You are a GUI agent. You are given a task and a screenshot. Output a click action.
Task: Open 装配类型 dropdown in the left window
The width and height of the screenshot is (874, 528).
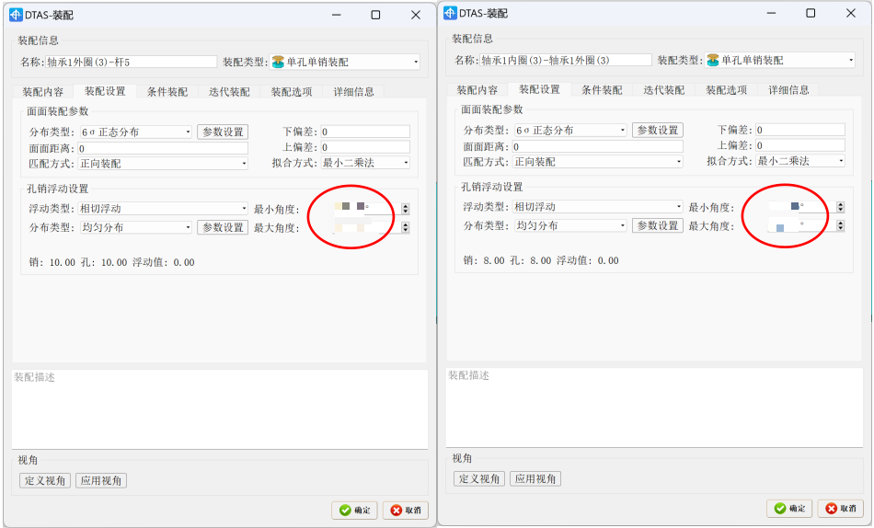click(x=416, y=63)
